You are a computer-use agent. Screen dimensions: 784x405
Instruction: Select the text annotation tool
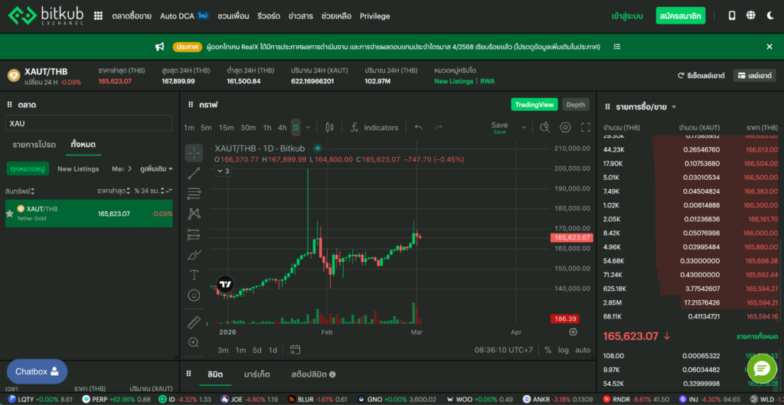[x=194, y=275]
